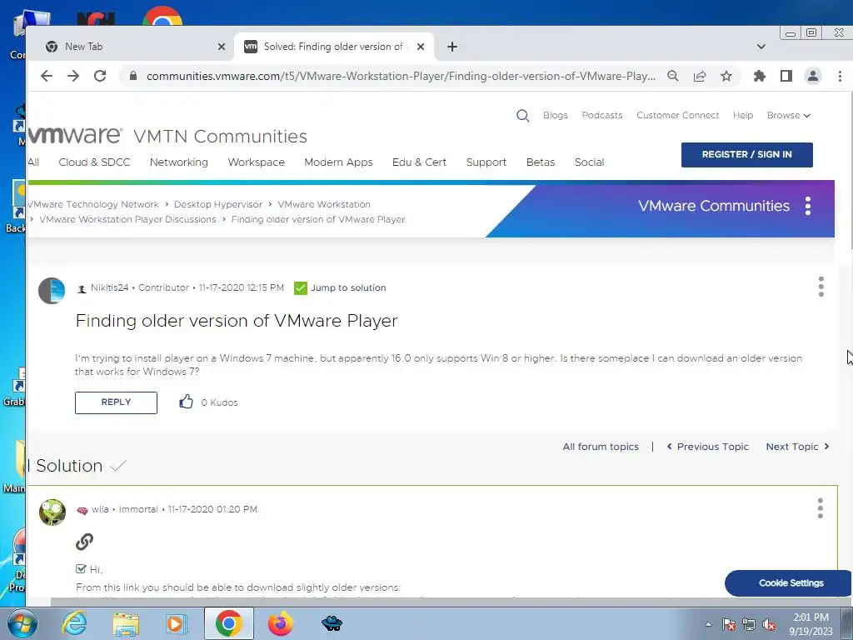The height and width of the screenshot is (640, 853).
Task: Open the Help link
Action: [x=743, y=115]
